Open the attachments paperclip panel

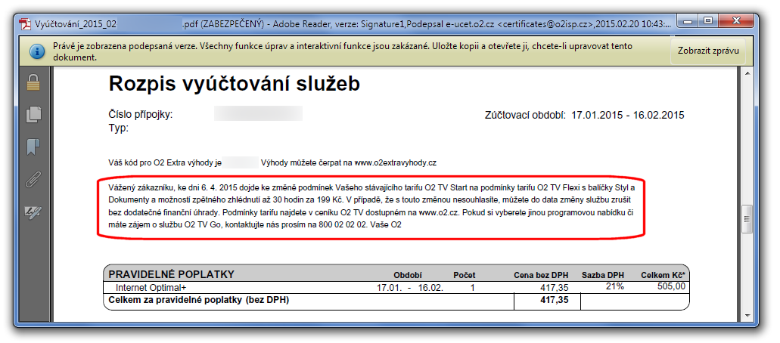pyautogui.click(x=33, y=180)
